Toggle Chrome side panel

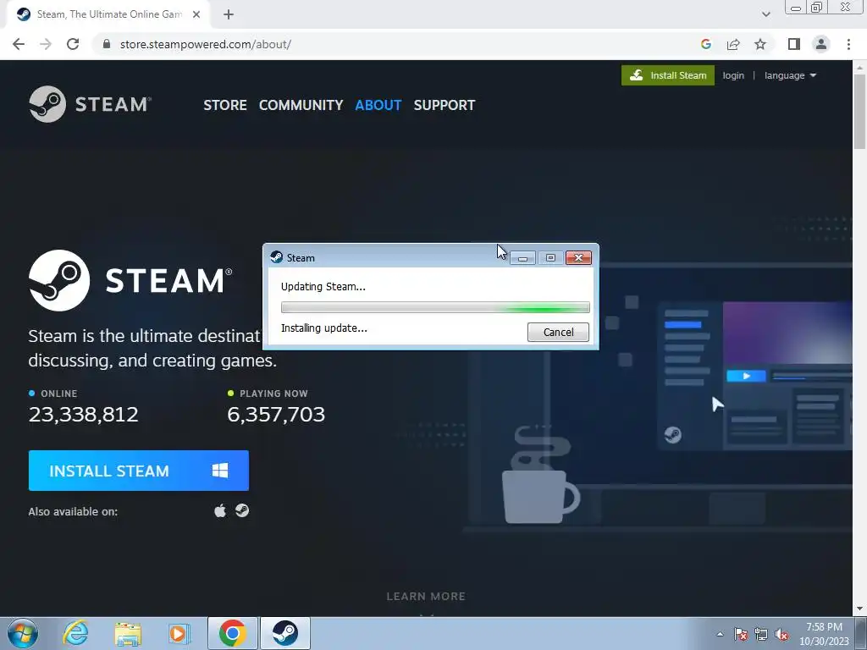(x=794, y=44)
